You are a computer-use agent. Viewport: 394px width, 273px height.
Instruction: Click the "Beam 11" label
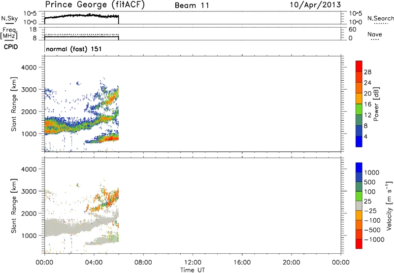pyautogui.click(x=192, y=5)
